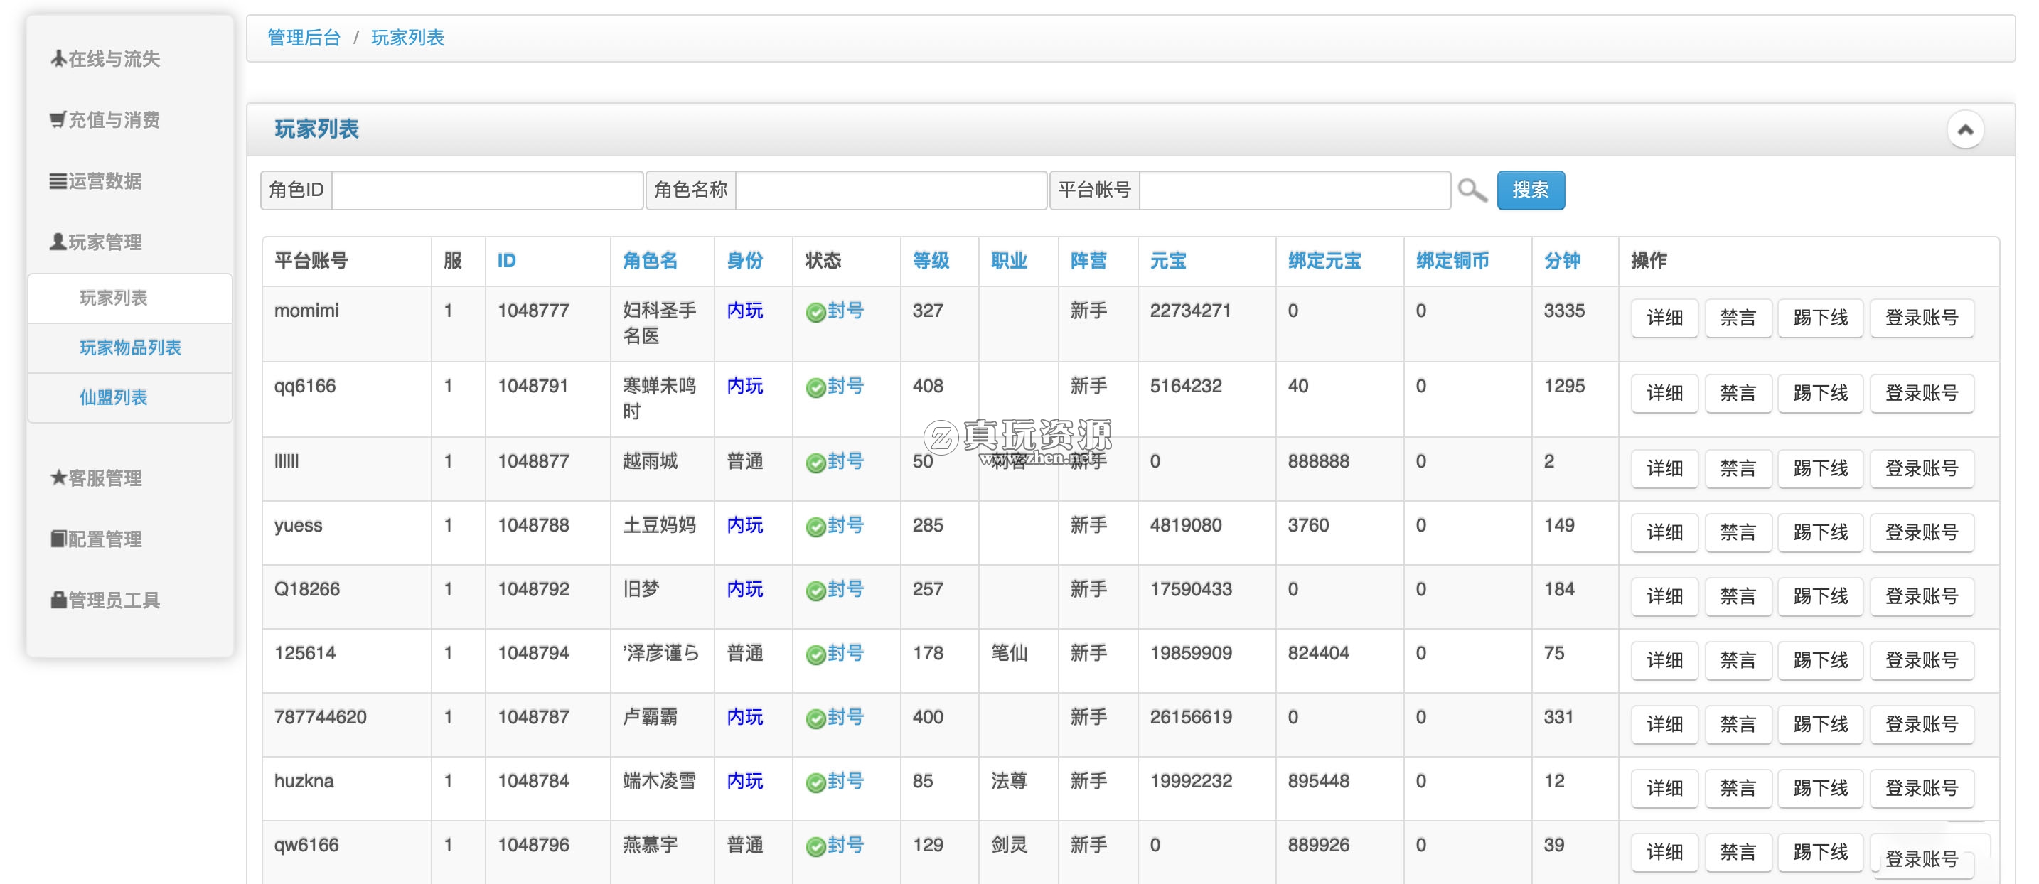This screenshot has height=884, width=2039.
Task: Click 封号 link for qq6166
Action: click(x=845, y=386)
